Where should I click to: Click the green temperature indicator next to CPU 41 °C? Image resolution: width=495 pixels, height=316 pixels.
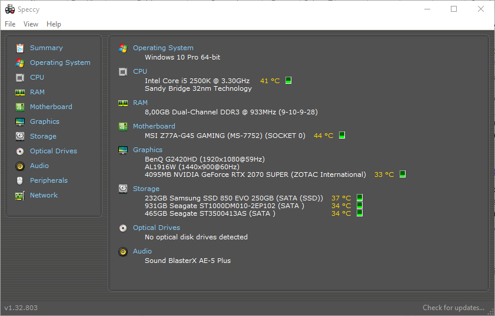[x=288, y=80]
